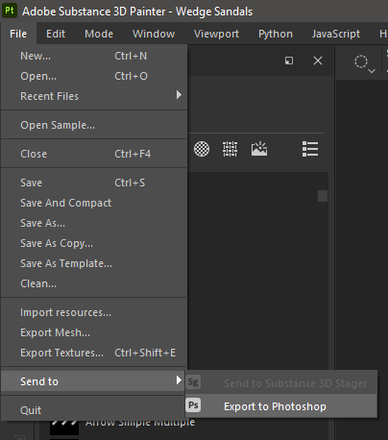Choose Clean... from the File menu

94,283
